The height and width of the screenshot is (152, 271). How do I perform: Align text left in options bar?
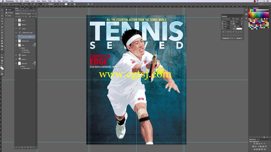pos(57,4)
